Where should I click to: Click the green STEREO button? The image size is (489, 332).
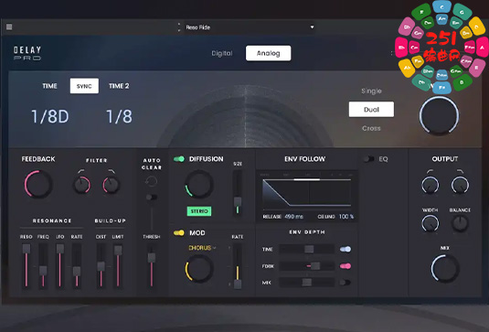(199, 211)
